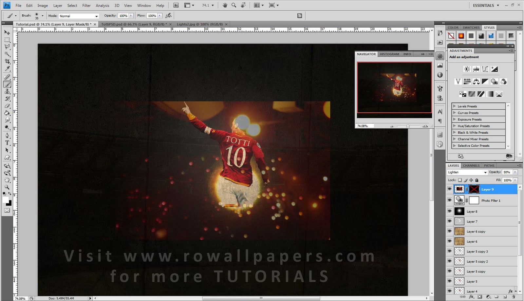The image size is (524, 301).
Task: Click the Layer 9 mask thumbnail
Action: click(474, 189)
